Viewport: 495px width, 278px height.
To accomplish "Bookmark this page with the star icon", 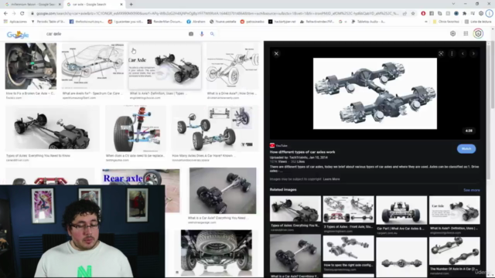I will point(413,14).
